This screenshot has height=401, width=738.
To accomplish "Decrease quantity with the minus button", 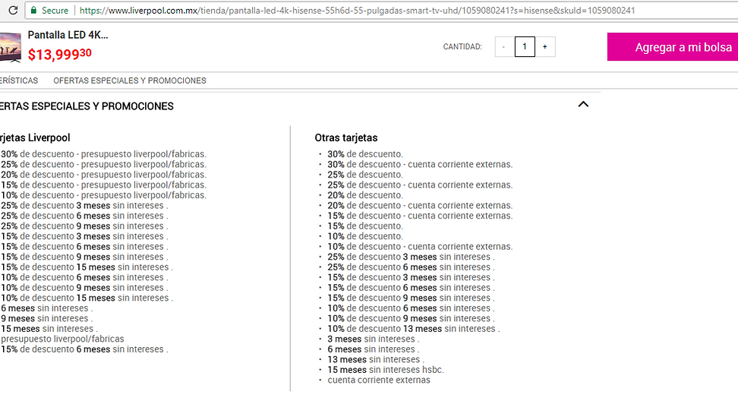I will coord(504,46).
